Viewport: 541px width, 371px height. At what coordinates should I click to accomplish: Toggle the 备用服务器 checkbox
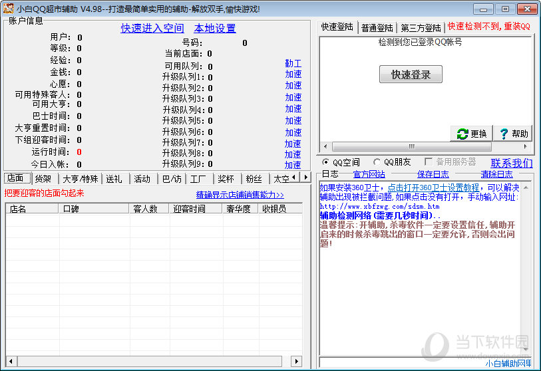(429, 162)
